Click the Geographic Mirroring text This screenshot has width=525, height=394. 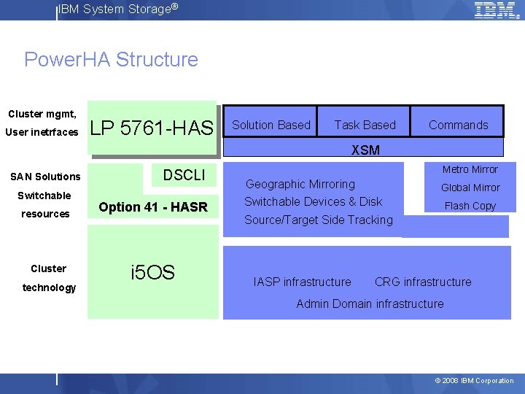(300, 184)
